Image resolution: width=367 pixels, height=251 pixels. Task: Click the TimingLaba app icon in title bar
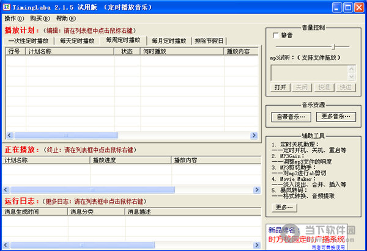tap(7, 7)
